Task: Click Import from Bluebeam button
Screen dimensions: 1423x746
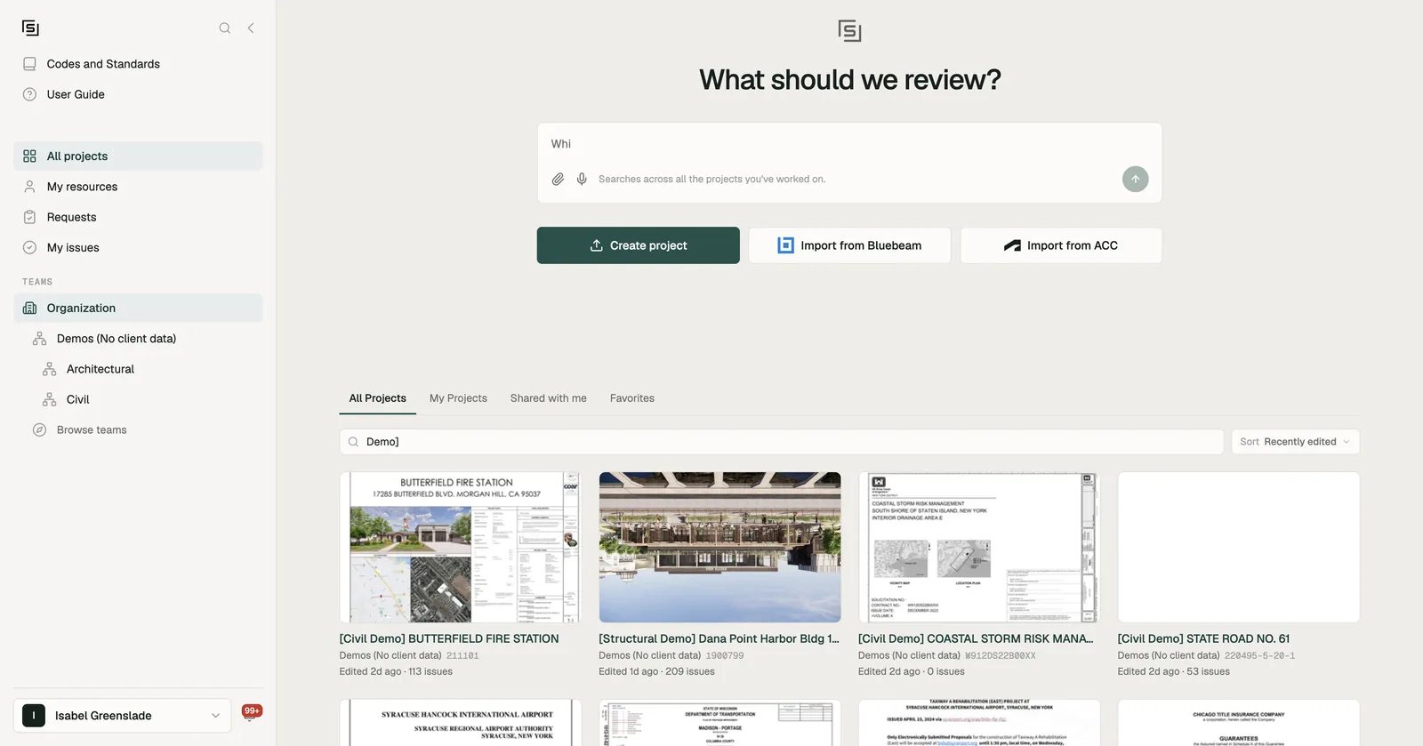Action: [849, 245]
